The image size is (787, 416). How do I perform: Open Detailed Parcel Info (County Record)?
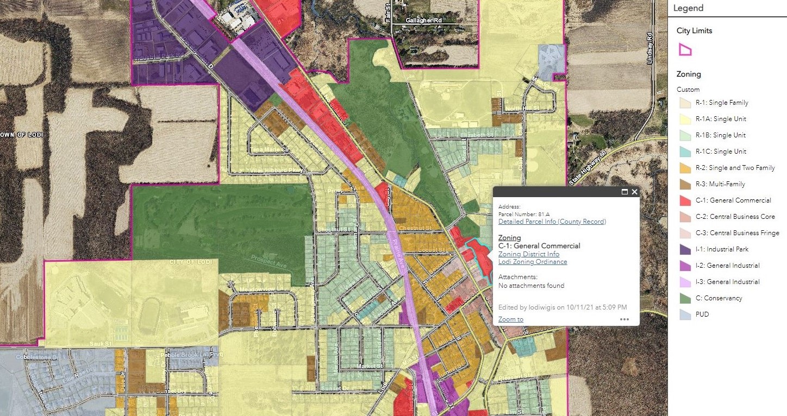pos(552,222)
